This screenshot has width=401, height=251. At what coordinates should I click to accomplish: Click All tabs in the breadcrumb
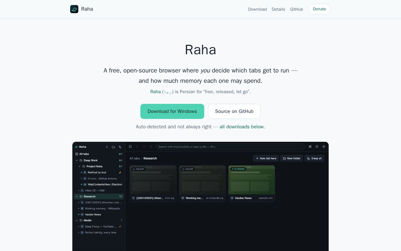pos(135,158)
